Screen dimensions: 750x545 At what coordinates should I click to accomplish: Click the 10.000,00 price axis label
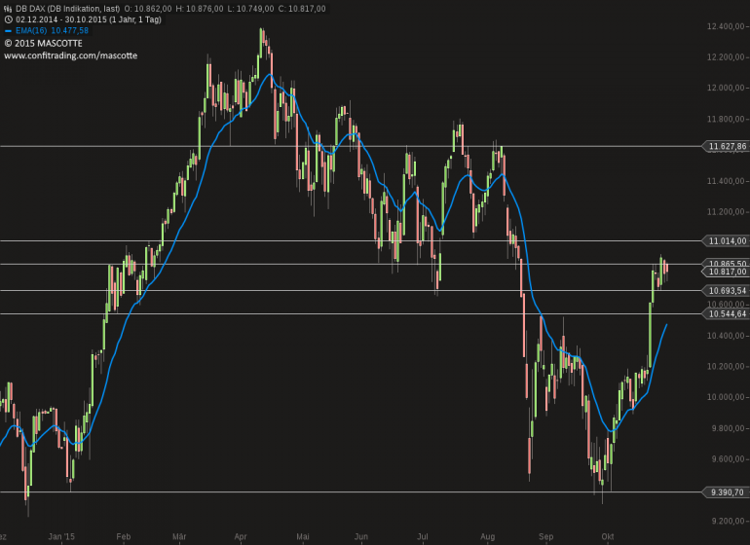coord(726,397)
